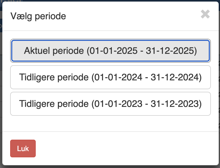Click the cross icon beside Vælg periode

(205, 14)
